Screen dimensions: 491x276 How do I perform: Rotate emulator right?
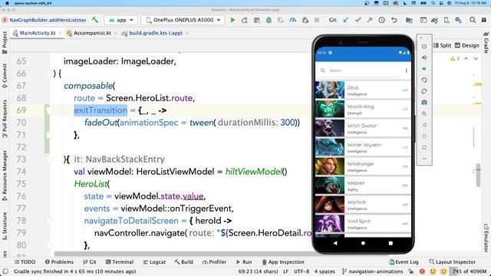tap(424, 91)
